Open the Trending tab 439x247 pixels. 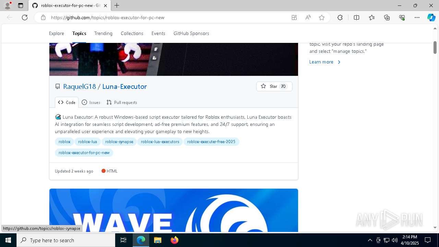coord(103,33)
